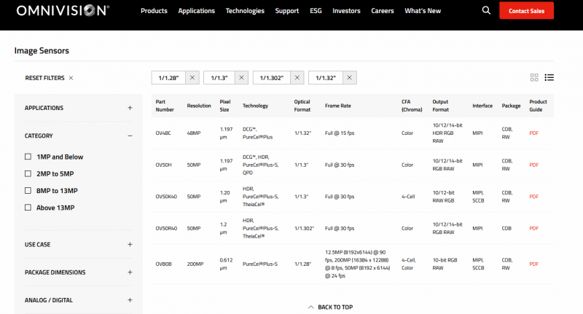Select the OVB0B part number

tap(163, 264)
